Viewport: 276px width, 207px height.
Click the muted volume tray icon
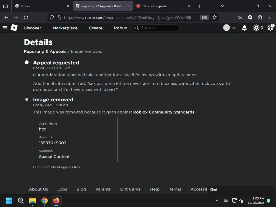click(x=241, y=201)
